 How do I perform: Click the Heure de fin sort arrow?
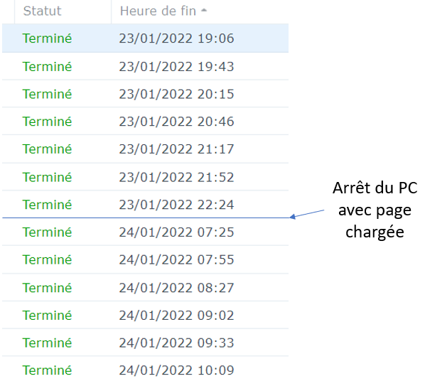pyautogui.click(x=204, y=11)
